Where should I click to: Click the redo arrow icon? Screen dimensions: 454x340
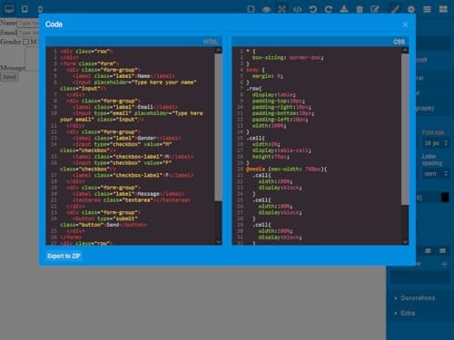329,9
